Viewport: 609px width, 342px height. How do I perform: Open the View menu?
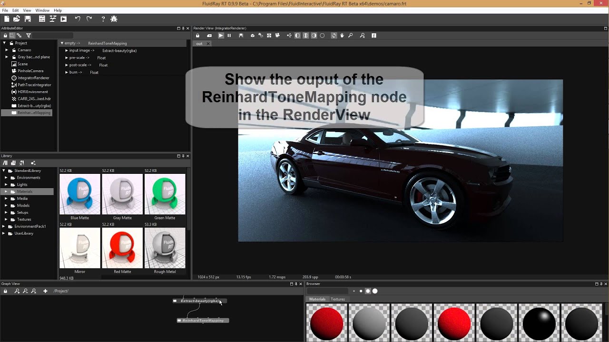(27, 10)
